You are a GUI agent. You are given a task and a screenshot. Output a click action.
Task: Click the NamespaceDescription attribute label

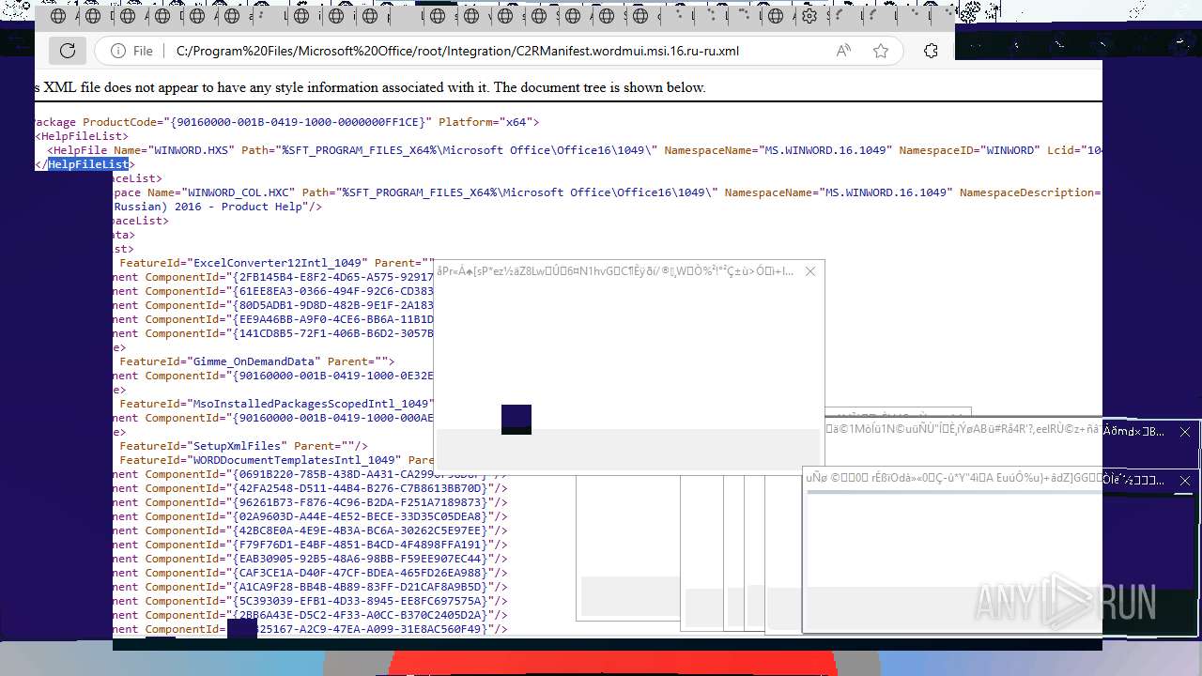(1025, 192)
